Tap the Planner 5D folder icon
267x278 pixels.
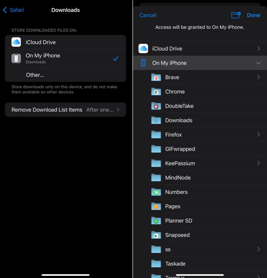pyautogui.click(x=156, y=221)
